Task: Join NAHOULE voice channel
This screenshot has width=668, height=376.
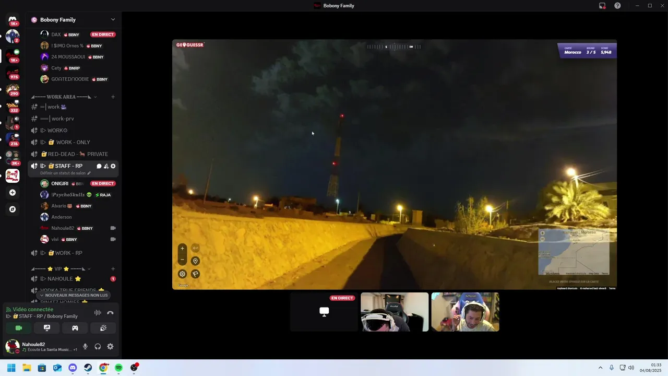Action: pyautogui.click(x=73, y=279)
